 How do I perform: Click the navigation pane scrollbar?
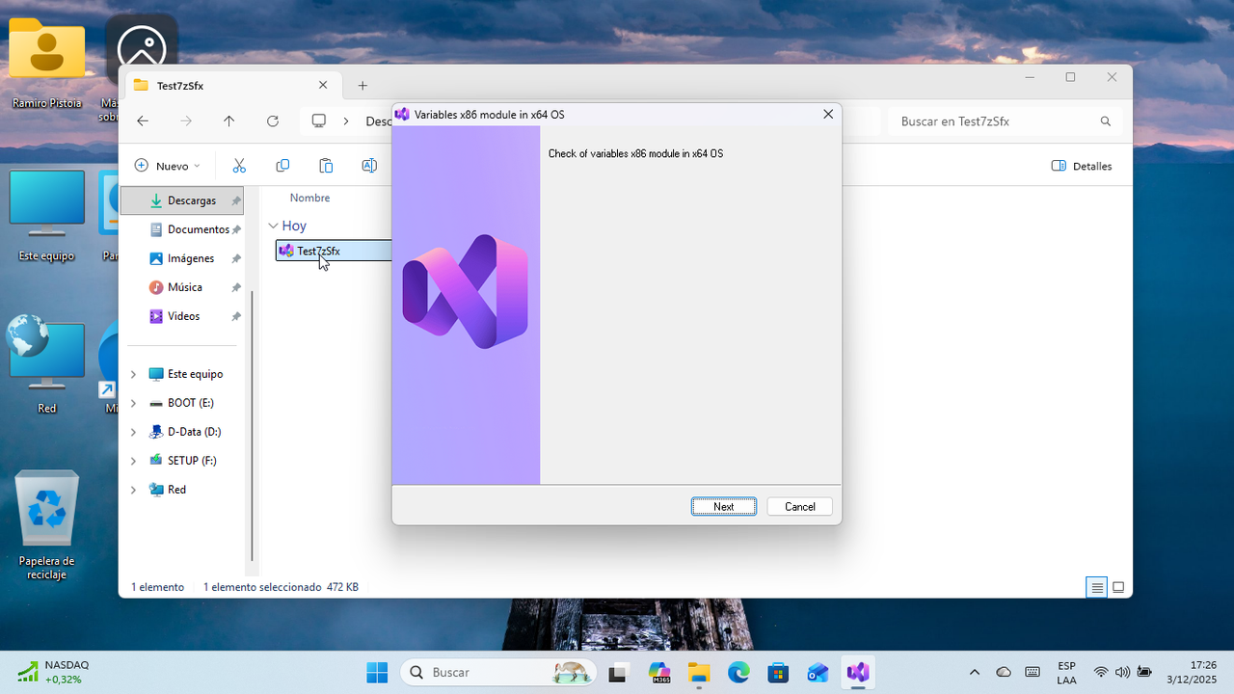(x=252, y=424)
